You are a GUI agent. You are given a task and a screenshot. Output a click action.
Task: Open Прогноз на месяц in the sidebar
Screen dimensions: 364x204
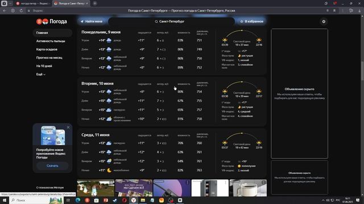49,58
